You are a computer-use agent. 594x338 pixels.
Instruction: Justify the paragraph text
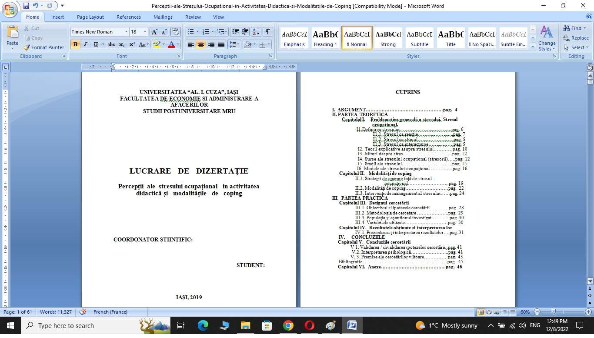[x=221, y=44]
